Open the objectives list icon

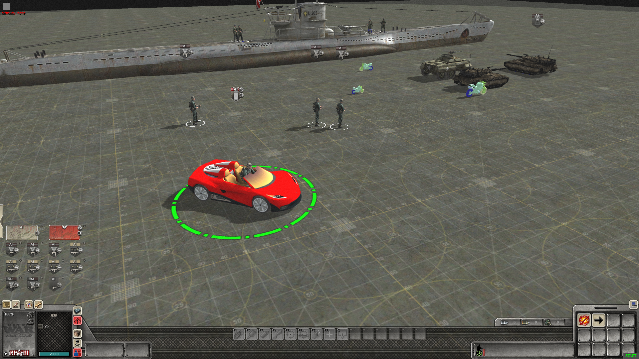coord(6,304)
